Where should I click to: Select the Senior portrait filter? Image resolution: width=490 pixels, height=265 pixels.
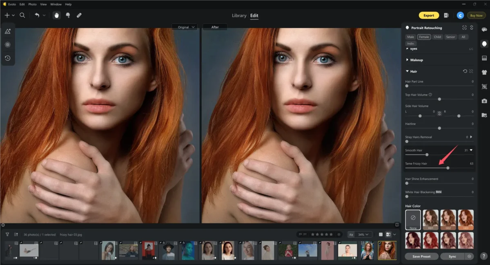click(x=450, y=37)
